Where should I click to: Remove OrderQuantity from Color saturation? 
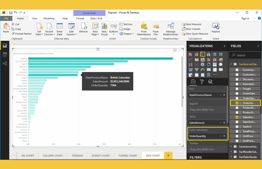tap(224, 136)
